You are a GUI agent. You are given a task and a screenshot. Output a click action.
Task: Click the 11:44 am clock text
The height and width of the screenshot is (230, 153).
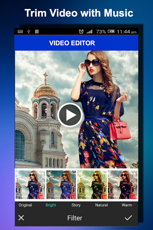[127, 32]
